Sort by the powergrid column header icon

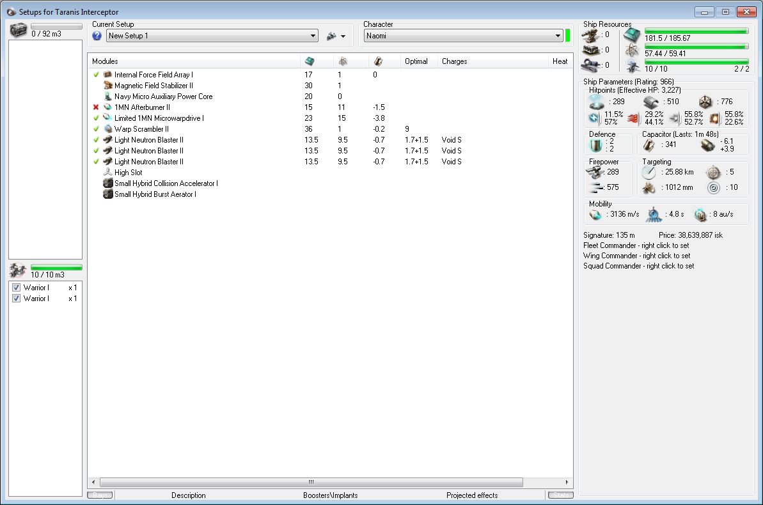pos(343,61)
